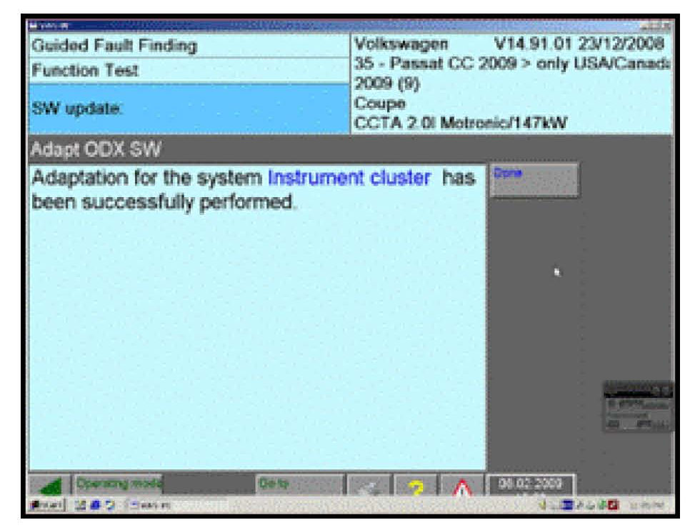
Task: Click the Volkswagen vehicle information panel
Action: click(x=511, y=84)
